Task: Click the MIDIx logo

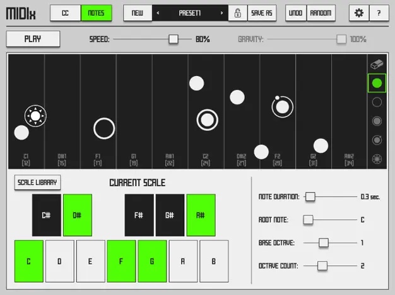Action: click(21, 14)
